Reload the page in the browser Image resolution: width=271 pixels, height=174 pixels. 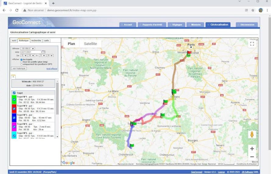click(17, 10)
